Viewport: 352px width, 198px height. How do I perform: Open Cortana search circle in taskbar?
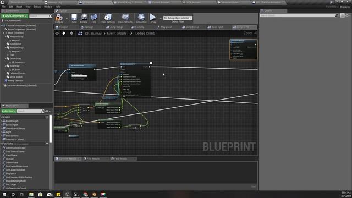(x=13, y=194)
